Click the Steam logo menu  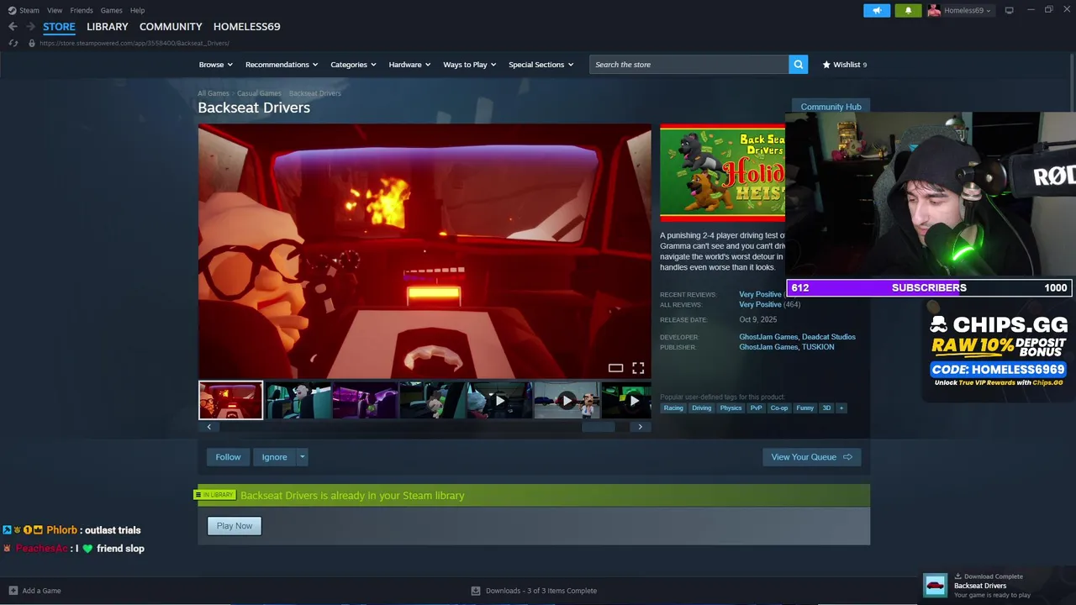(24, 10)
